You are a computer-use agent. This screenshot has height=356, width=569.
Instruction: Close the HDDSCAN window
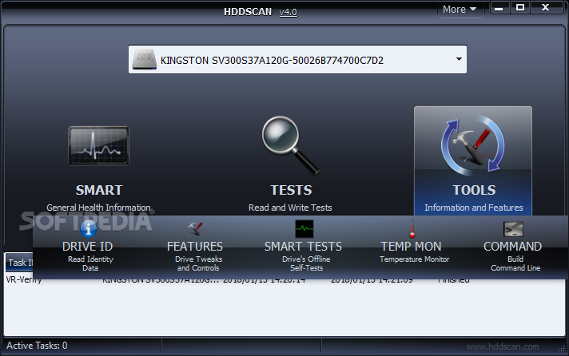pyautogui.click(x=545, y=8)
